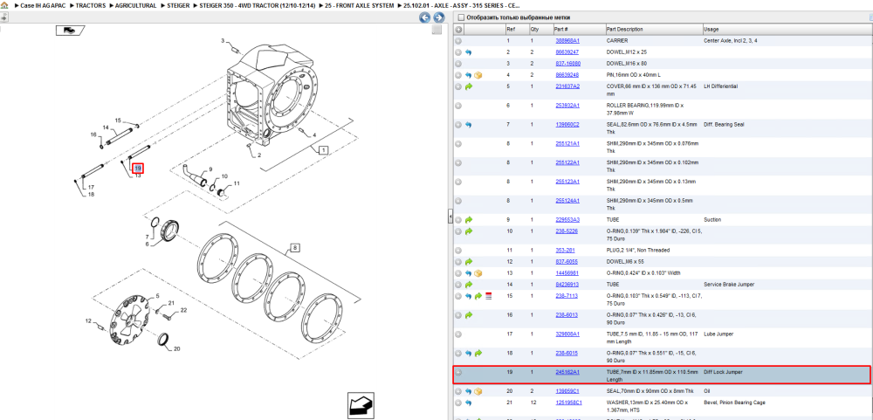
Task: Click 'DOWEL,M16 x 80' description text
Action: [x=626, y=64]
